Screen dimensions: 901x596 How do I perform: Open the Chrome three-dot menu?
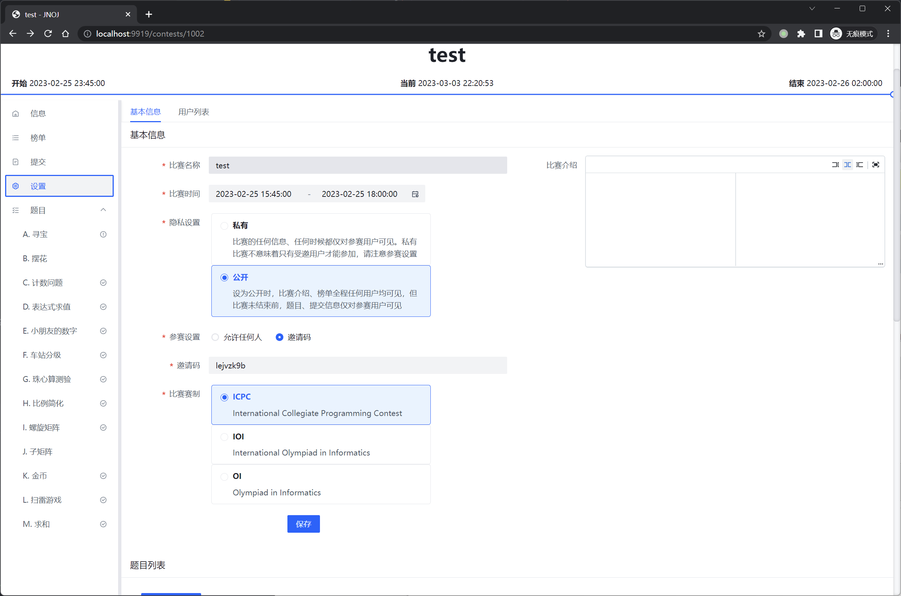pyautogui.click(x=888, y=34)
